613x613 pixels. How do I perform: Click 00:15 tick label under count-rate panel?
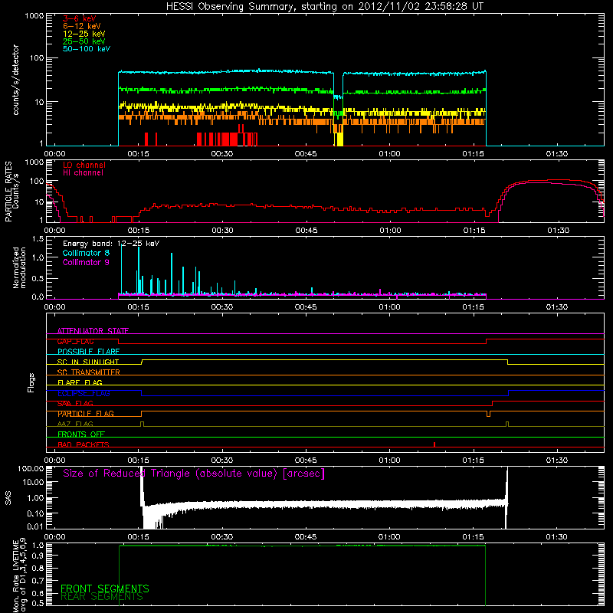139,154
